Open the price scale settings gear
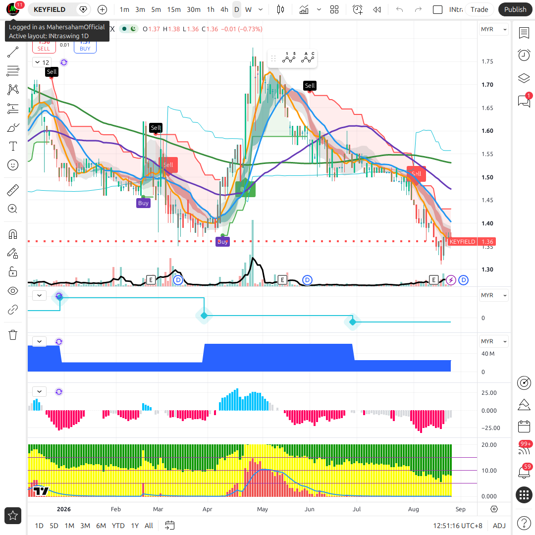This screenshot has height=535, width=535. (x=494, y=509)
